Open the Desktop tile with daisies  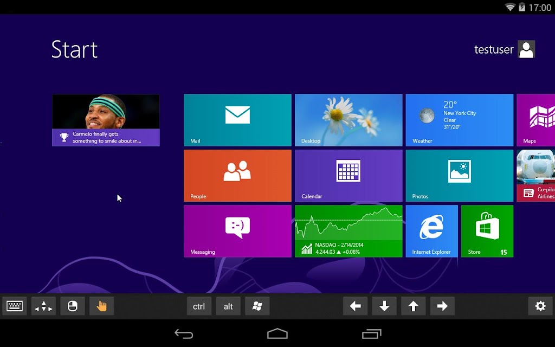pyautogui.click(x=349, y=120)
